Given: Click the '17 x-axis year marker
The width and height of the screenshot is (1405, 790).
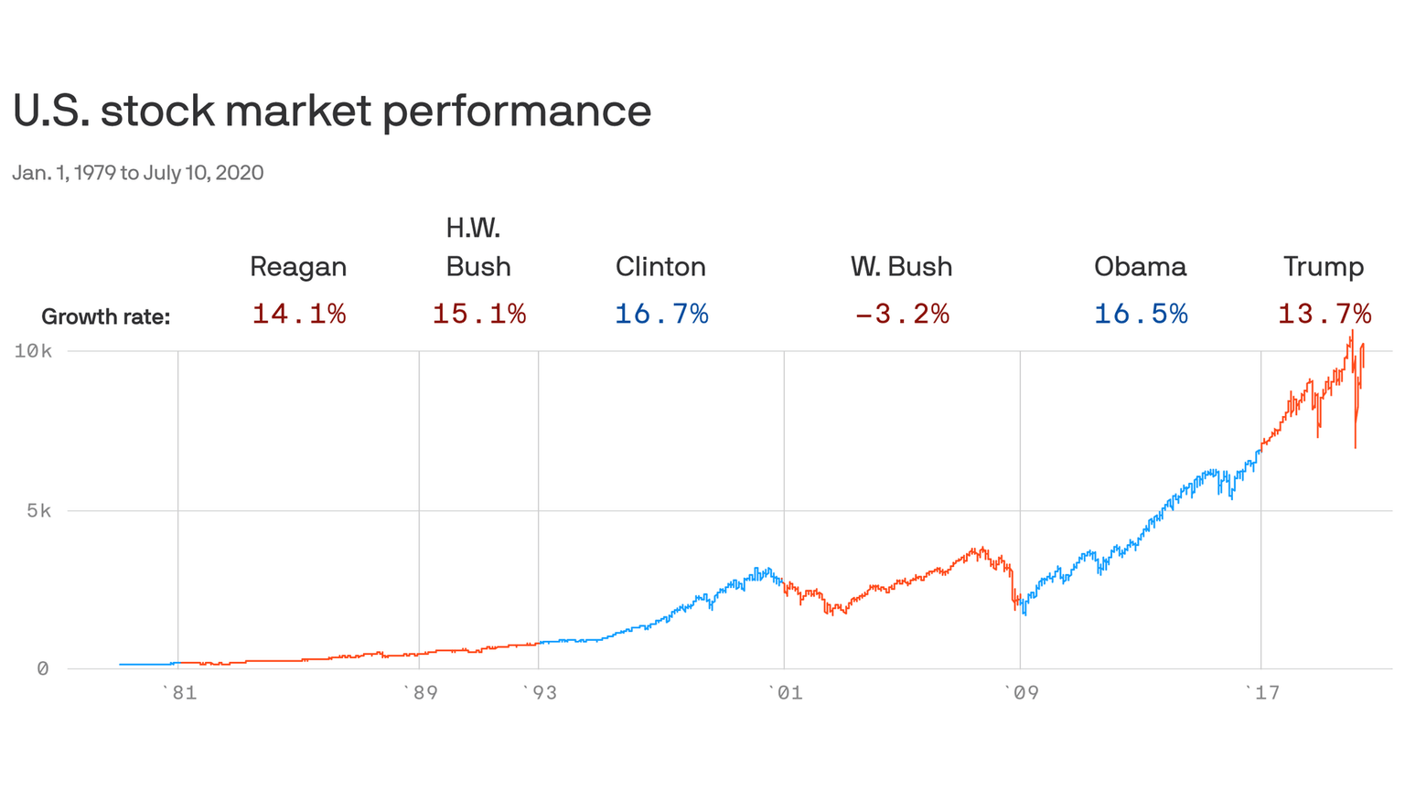Looking at the screenshot, I should (x=1262, y=693).
